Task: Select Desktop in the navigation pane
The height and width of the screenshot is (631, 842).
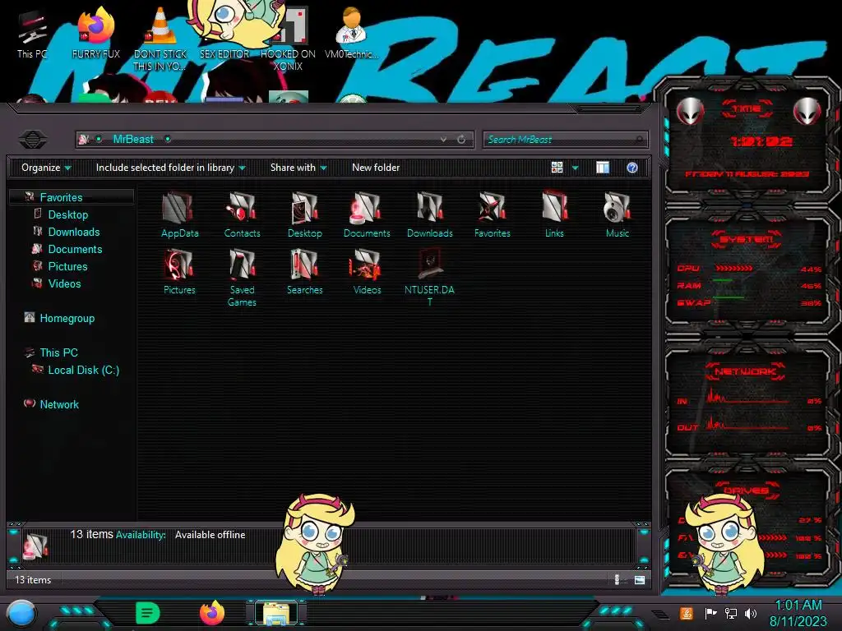Action: 67,214
